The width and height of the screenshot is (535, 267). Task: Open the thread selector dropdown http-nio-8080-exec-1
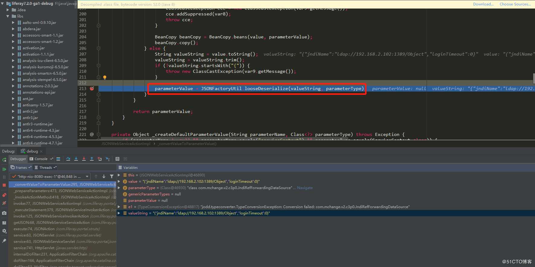click(50, 176)
